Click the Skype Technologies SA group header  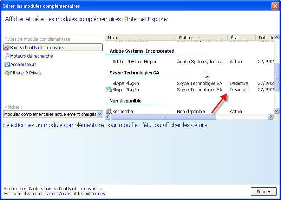coord(135,73)
